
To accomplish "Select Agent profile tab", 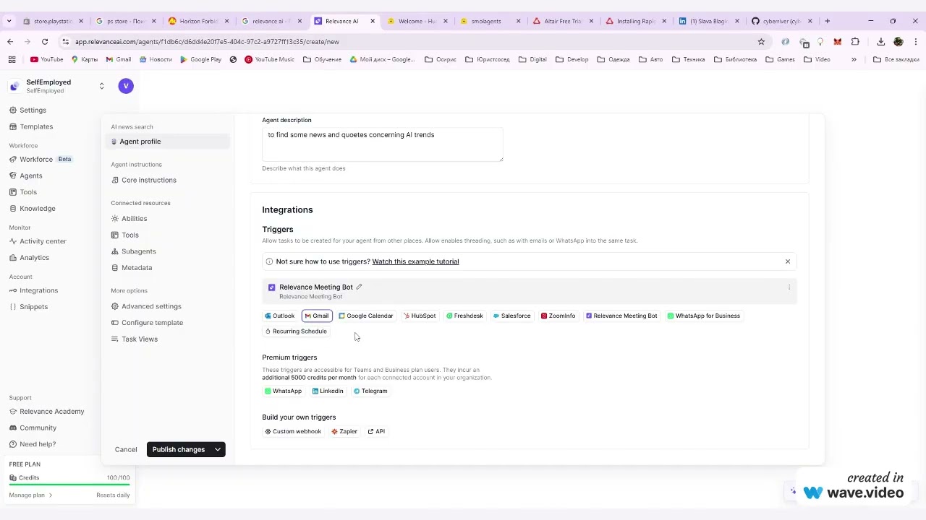I will click(x=168, y=142).
